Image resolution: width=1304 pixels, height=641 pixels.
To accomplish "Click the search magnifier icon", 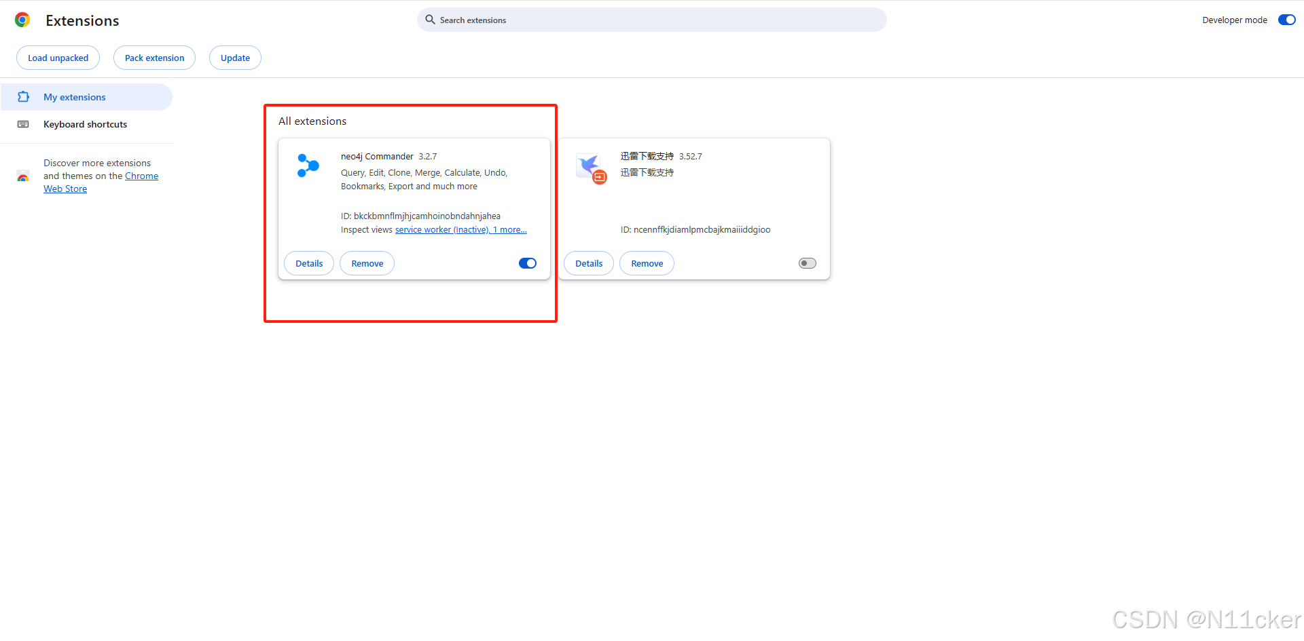I will click(x=430, y=20).
